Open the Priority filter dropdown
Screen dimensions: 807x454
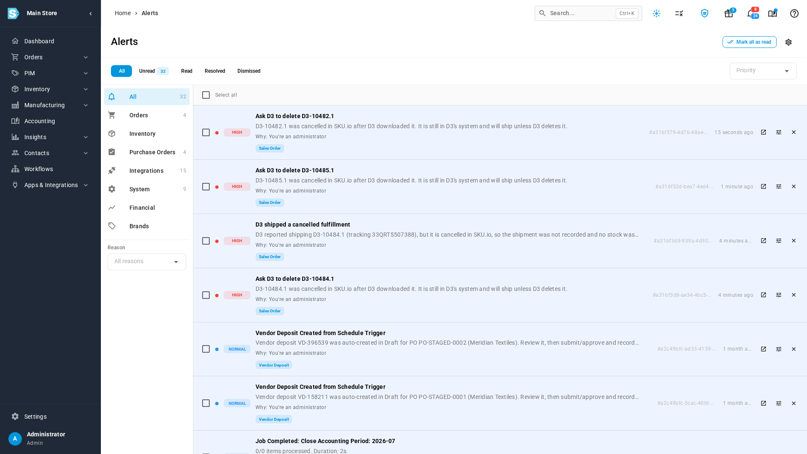pos(763,71)
